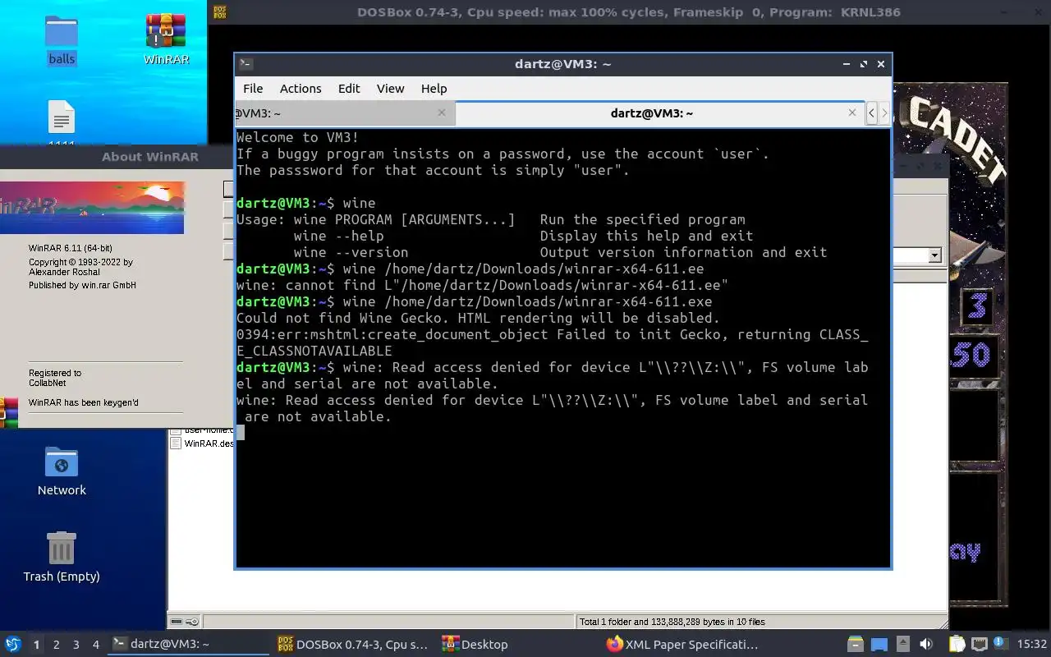Open the Edit menu in terminal

[349, 89]
